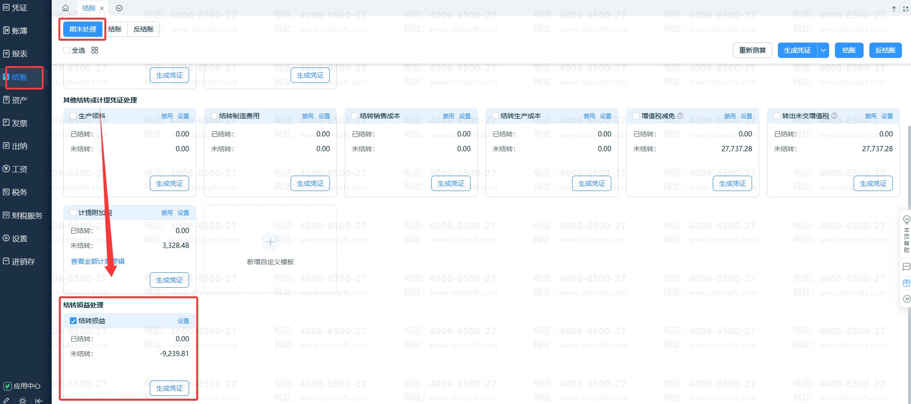The height and width of the screenshot is (404, 911).
Task: Click the sidebar collapse icon at bottom left
Action: [39, 401]
